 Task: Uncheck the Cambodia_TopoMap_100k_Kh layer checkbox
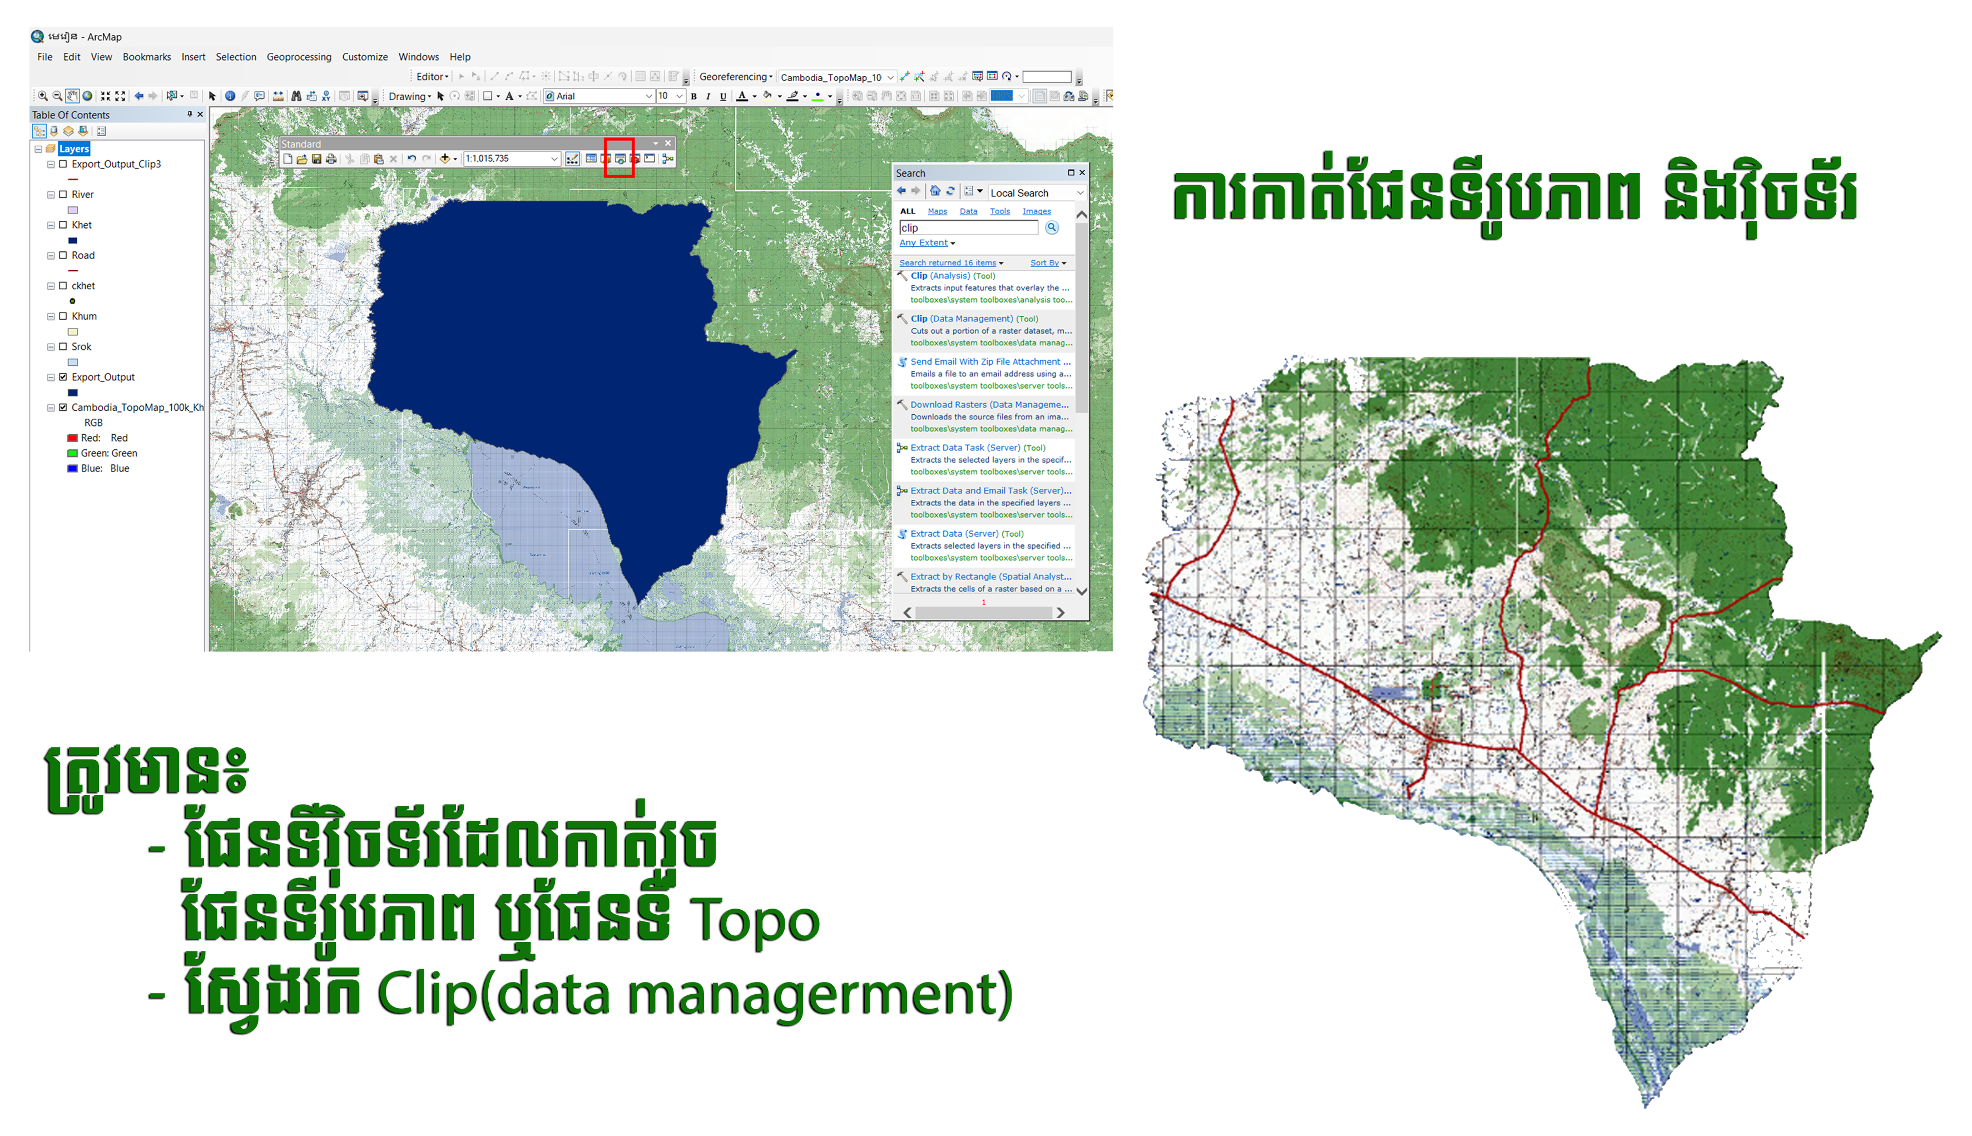point(63,407)
